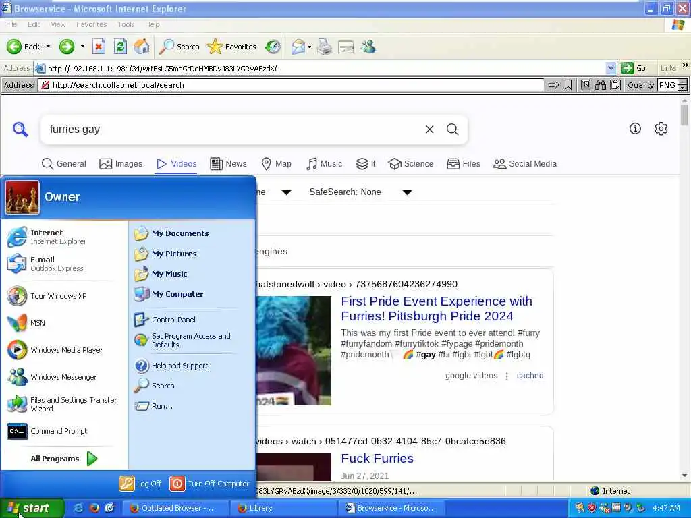Switch to the Science search tab
This screenshot has width=691, height=518.
411,164
